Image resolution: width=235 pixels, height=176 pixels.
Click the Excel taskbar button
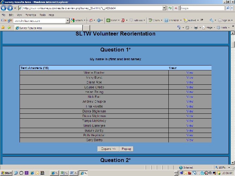64,173
